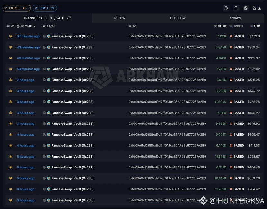The height and width of the screenshot is (209, 267).
Task: Open the recipient address in the $531.27 row
Action: [167, 113]
